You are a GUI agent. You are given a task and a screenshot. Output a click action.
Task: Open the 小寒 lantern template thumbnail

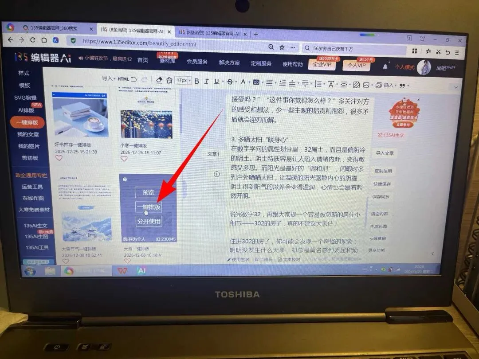click(x=146, y=124)
